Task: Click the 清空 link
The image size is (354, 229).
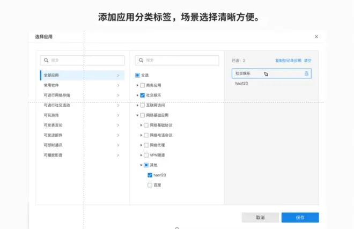Action: 308,61
